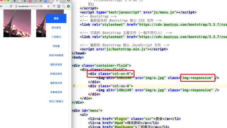Switch to the red S icon tab
Viewport: 227px width, 128px height.
pyautogui.click(x=30, y=1)
